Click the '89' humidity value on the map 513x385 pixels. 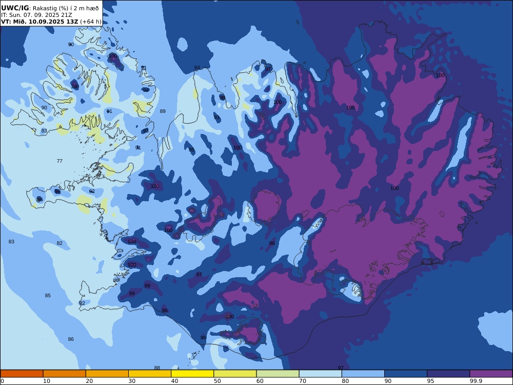coord(163,111)
